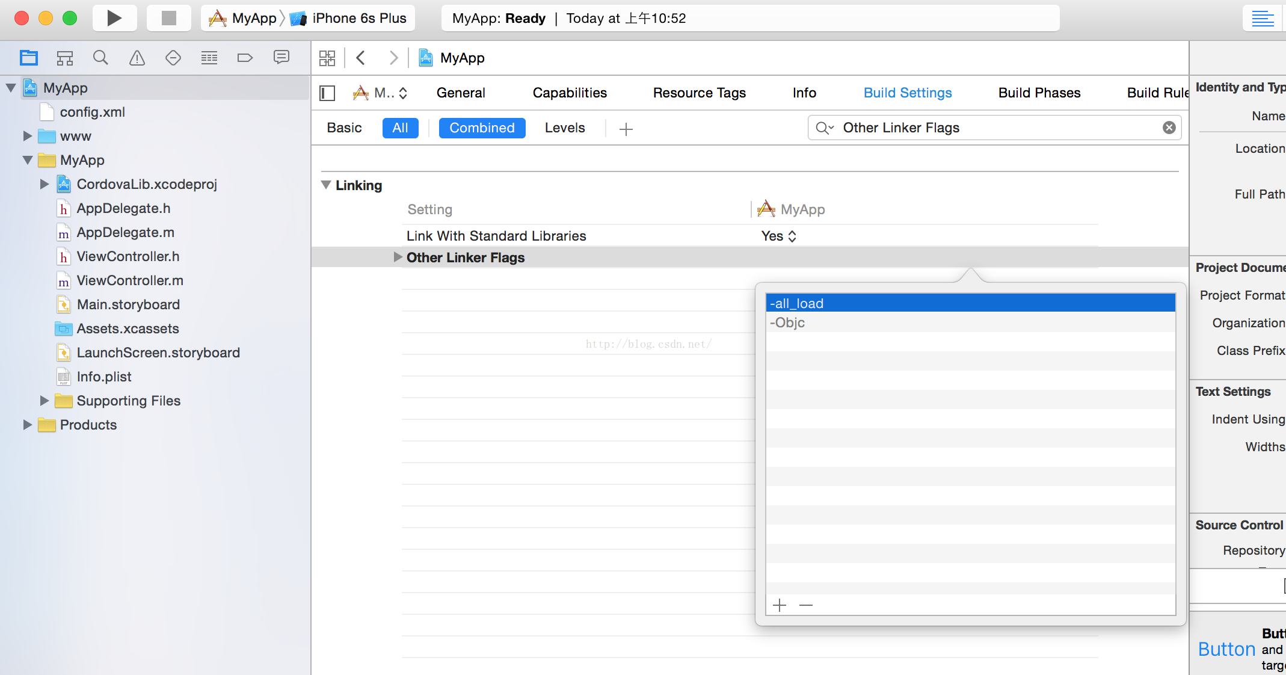Change Link With Standard Libraries value
Viewport: 1286px width, 675px height.
[779, 236]
